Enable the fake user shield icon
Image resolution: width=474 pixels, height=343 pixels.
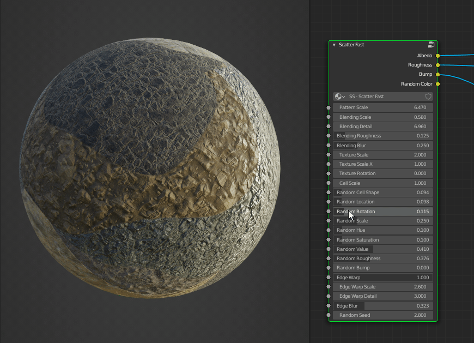[x=428, y=96]
